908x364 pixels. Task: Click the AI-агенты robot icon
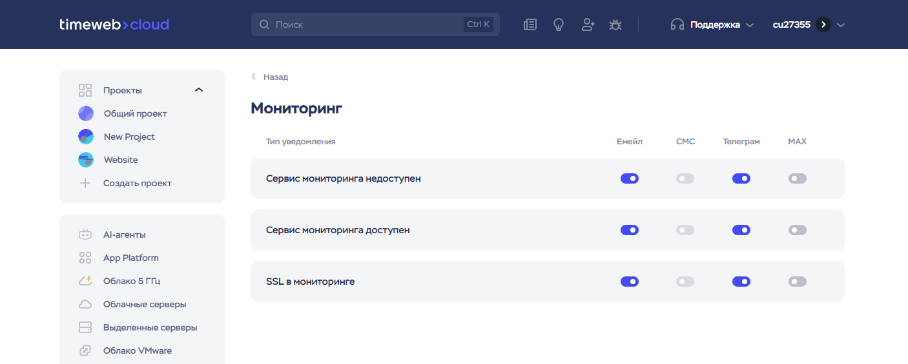[85, 235]
